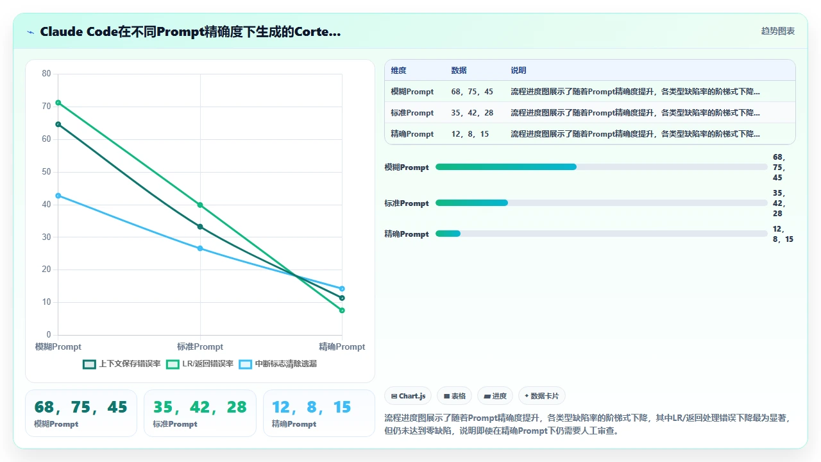This screenshot has height=462, width=821.
Task: Click the 68, 75, 45 value right of progress bar
Action: click(779, 167)
